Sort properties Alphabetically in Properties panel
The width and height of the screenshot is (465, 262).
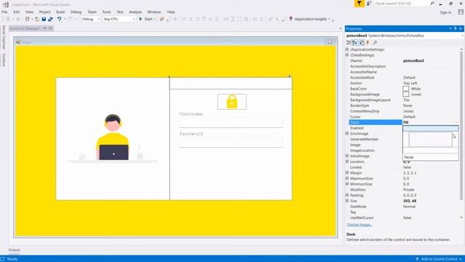(x=355, y=43)
